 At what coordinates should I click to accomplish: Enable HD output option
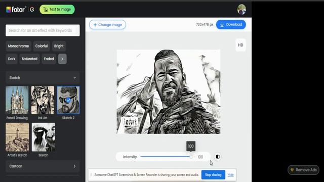click(241, 45)
